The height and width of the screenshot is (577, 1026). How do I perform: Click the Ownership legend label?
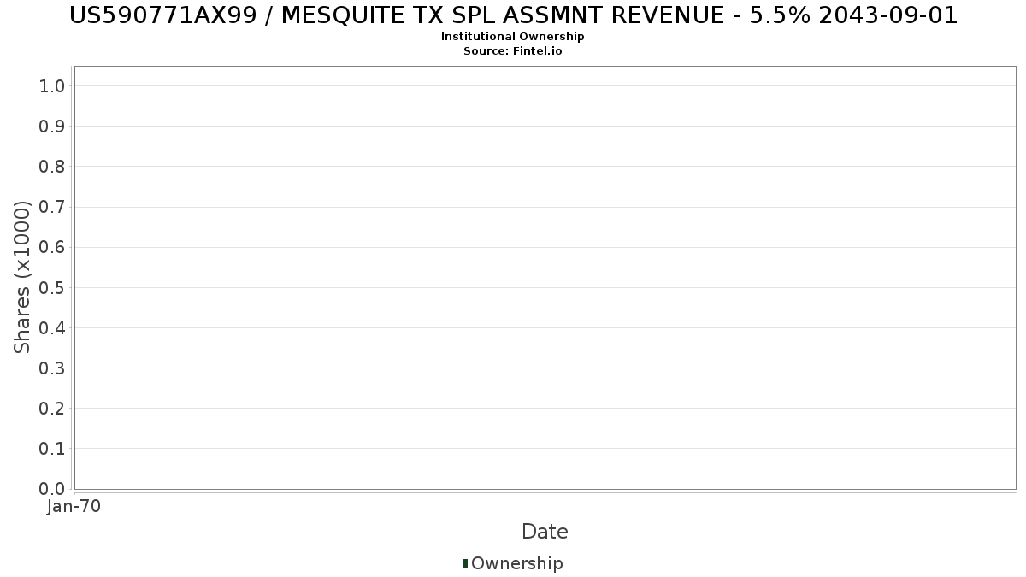[517, 563]
